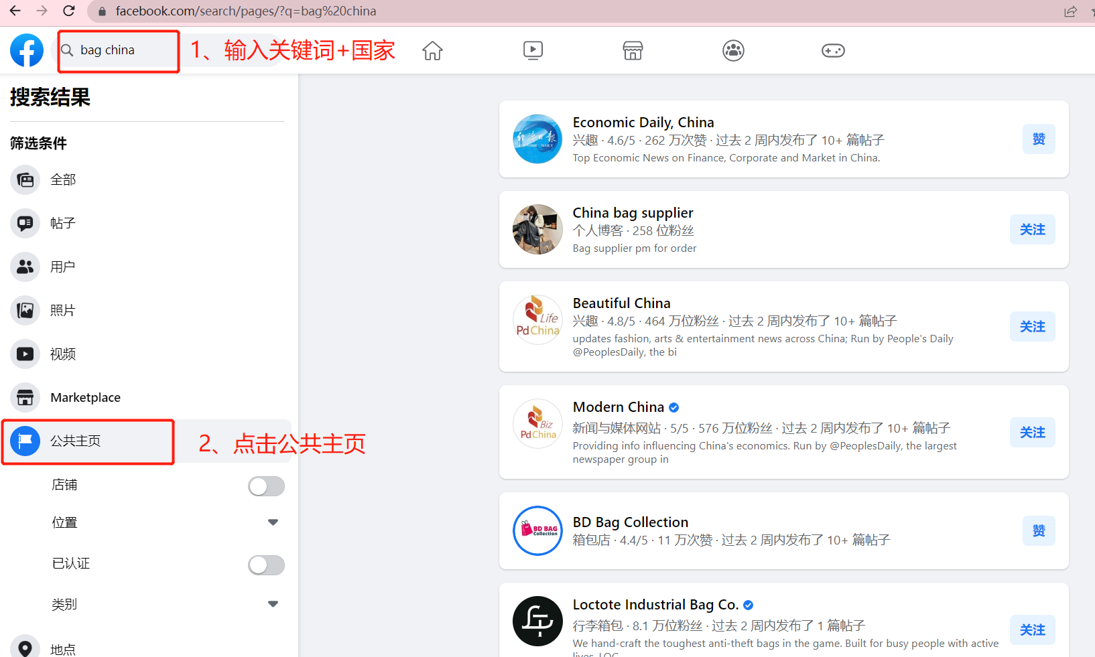This screenshot has height=657, width=1095.
Task: Open the Modern China page link
Action: tap(618, 407)
